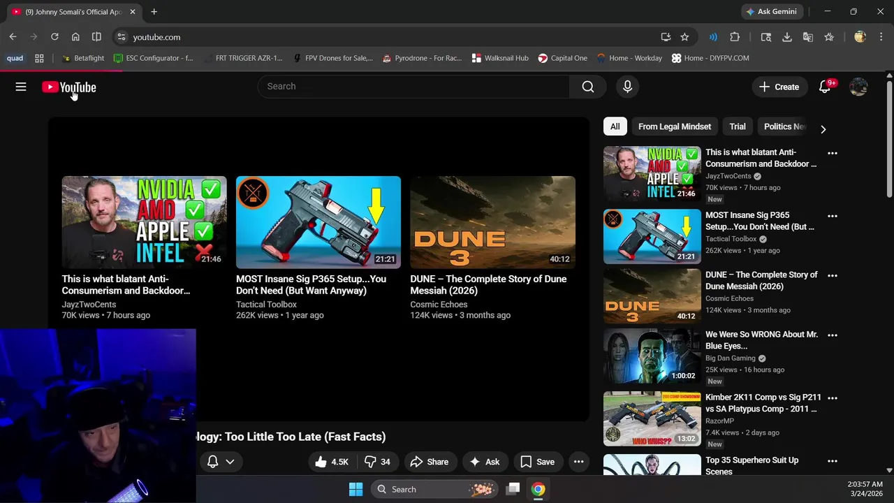This screenshot has width=894, height=503.
Task: Close the Johnny Somali tab
Action: coord(132,12)
